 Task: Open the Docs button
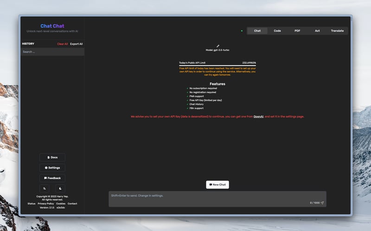(x=52, y=157)
